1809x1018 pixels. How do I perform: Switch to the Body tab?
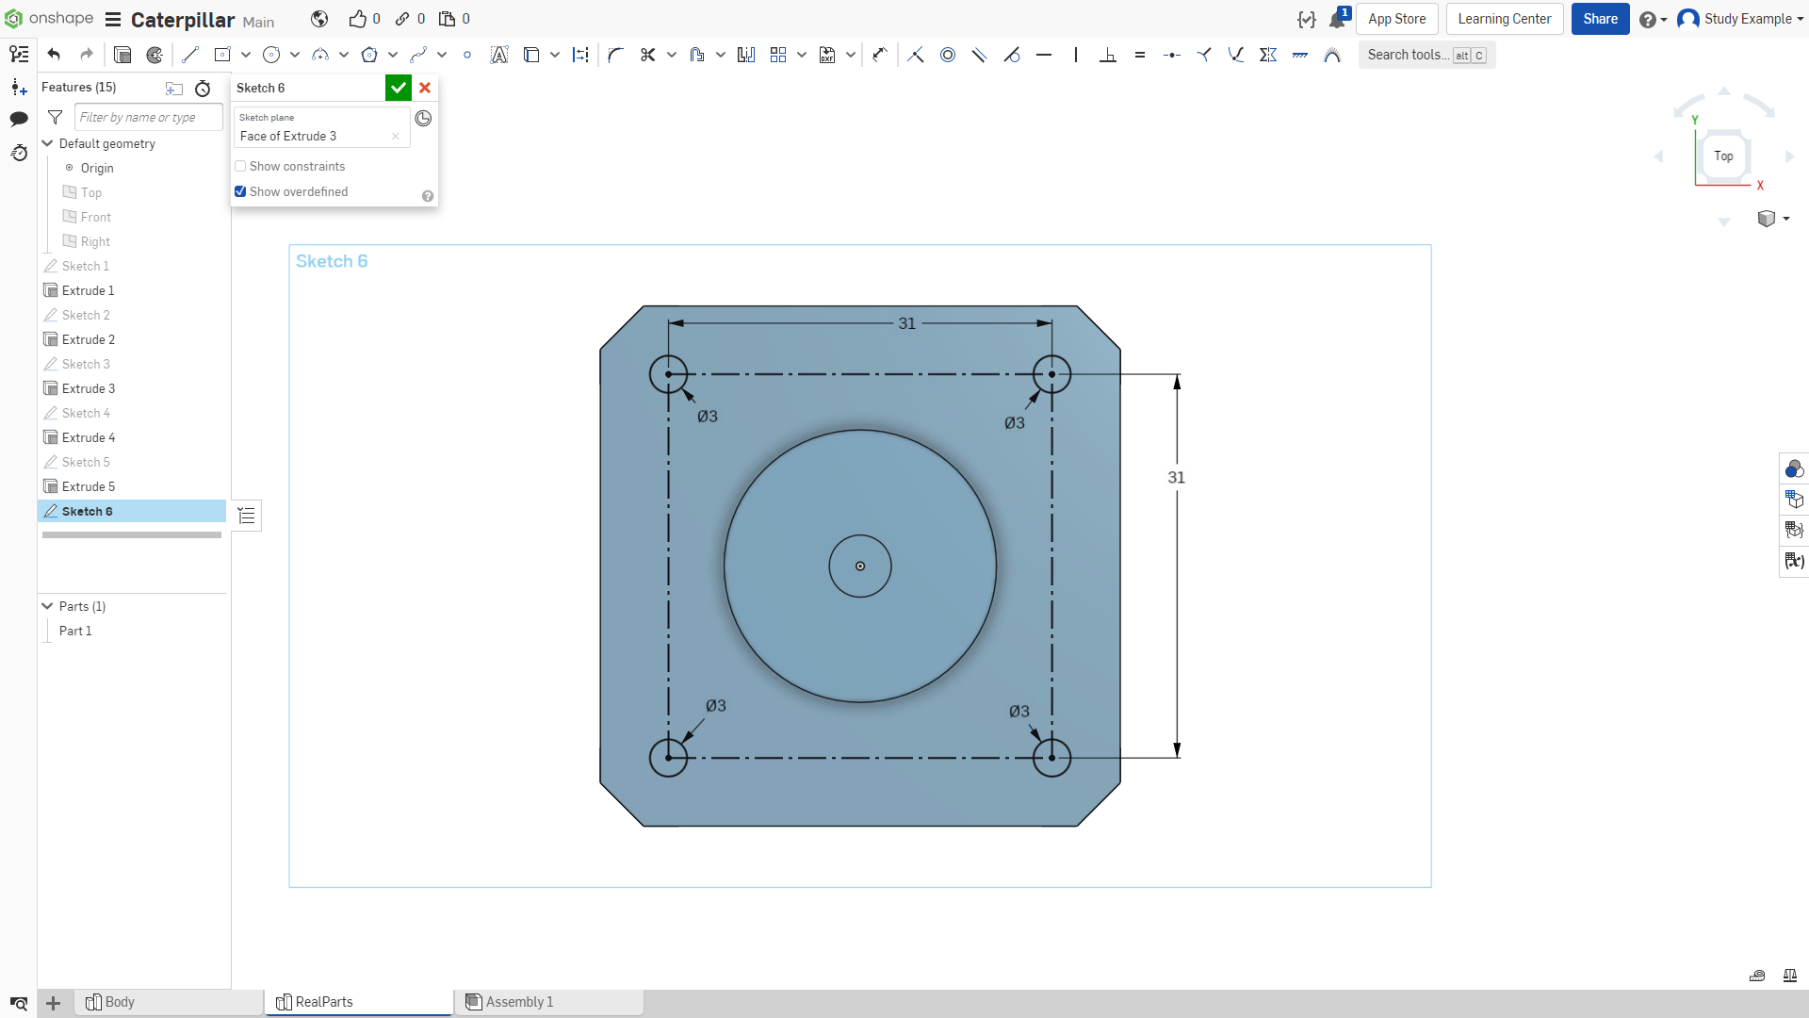(170, 1002)
